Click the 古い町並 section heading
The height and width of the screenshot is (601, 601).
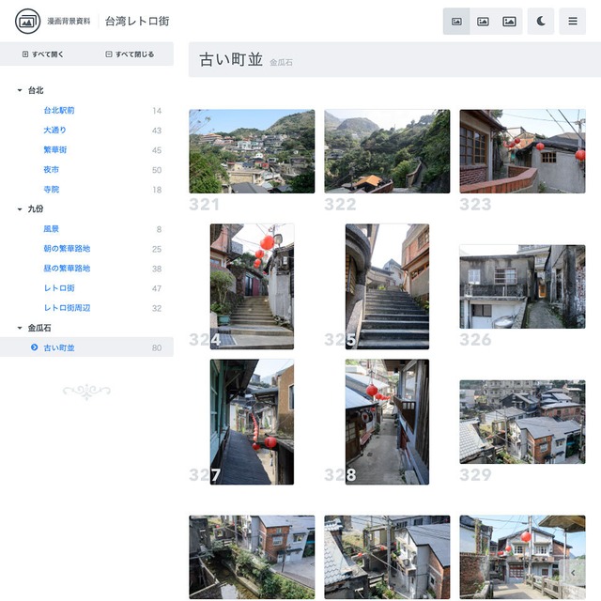click(231, 60)
